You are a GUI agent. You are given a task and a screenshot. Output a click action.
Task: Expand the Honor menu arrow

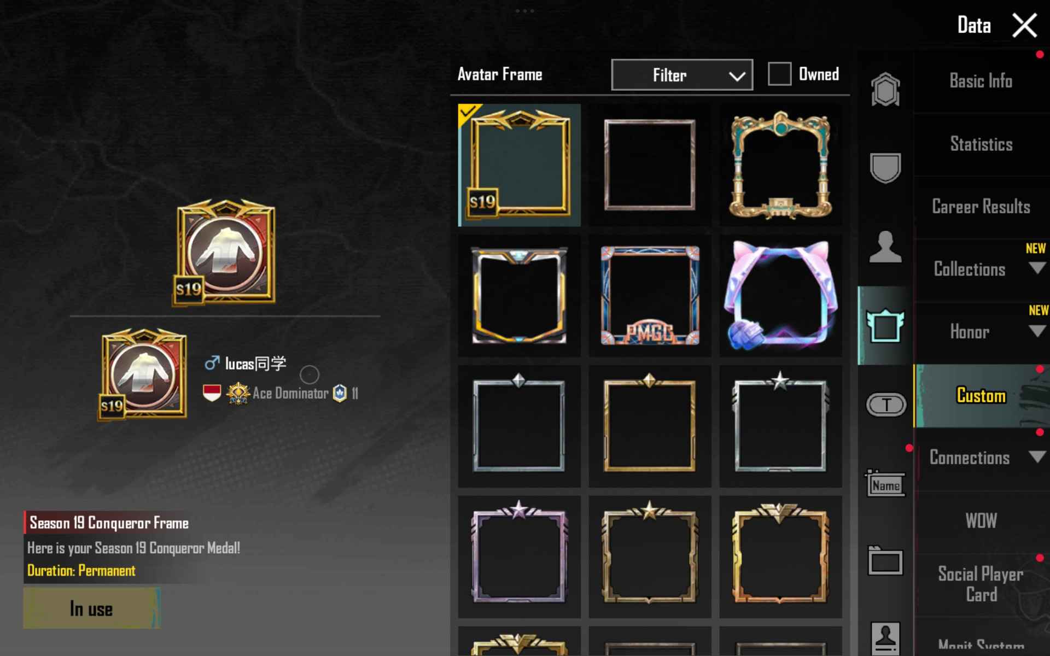coord(1037,331)
